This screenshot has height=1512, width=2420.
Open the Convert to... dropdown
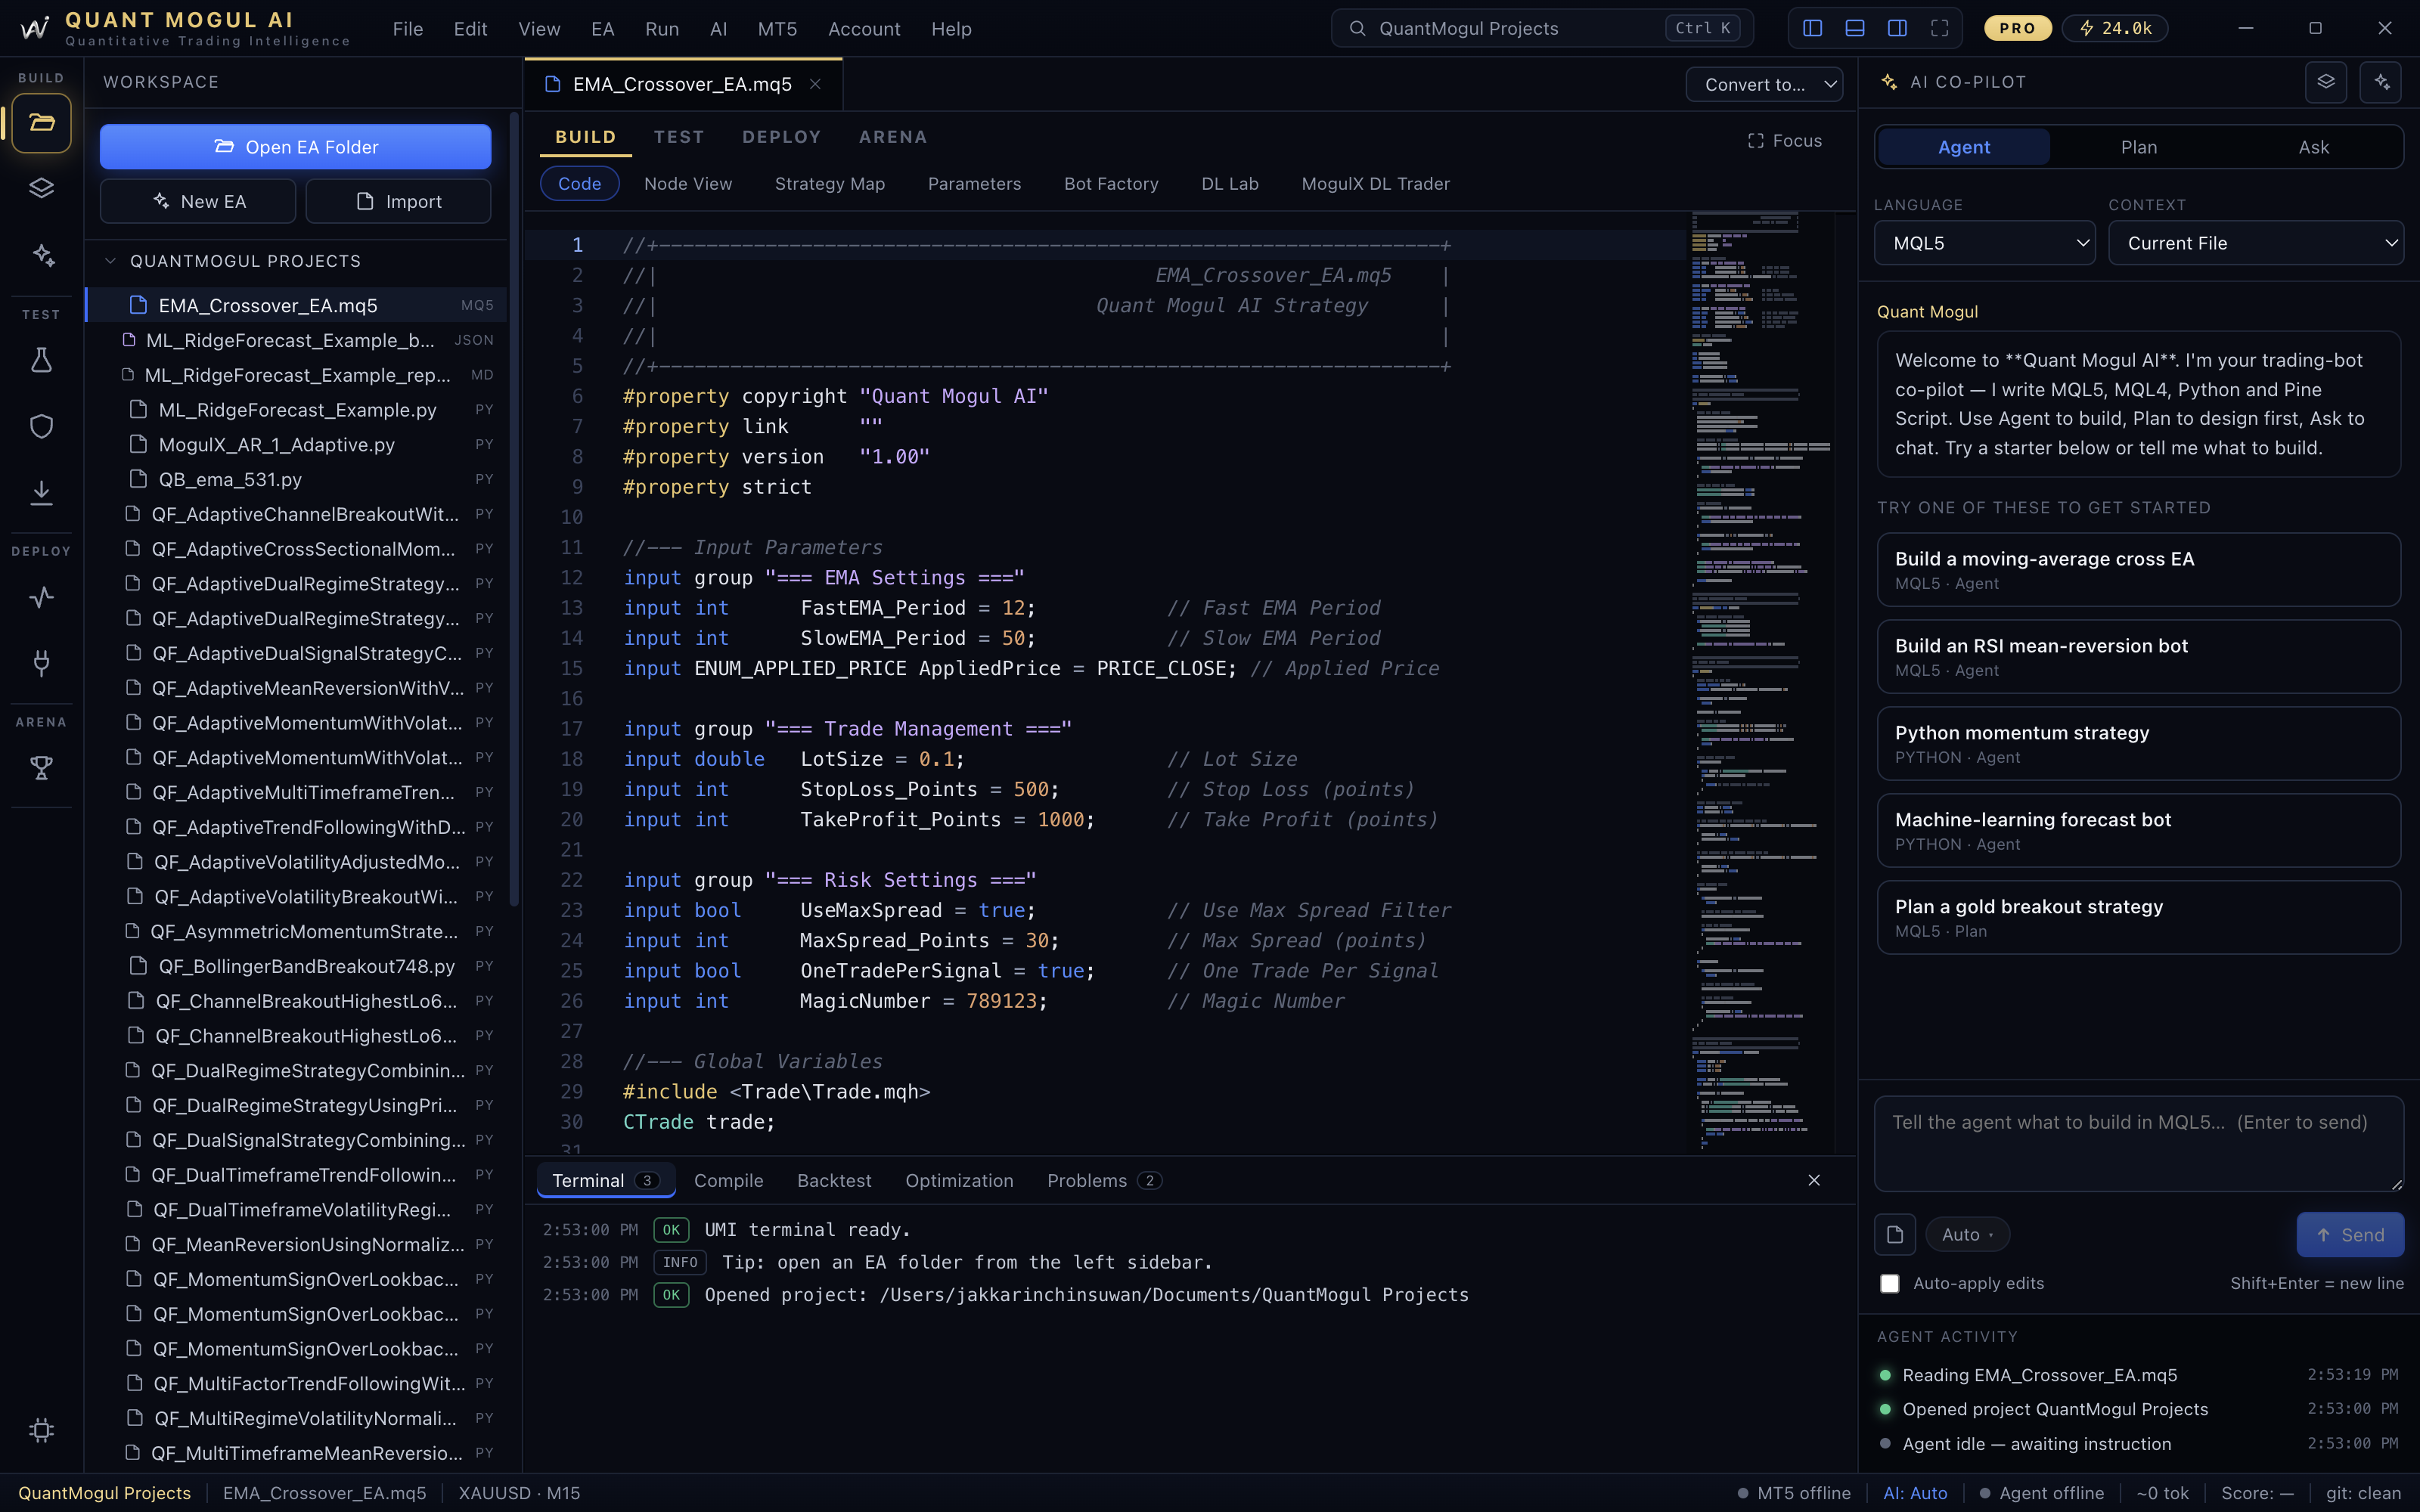click(1764, 84)
